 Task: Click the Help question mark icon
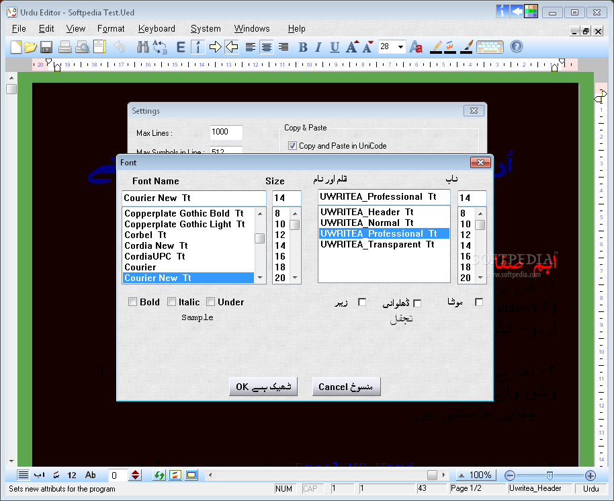coord(517,46)
